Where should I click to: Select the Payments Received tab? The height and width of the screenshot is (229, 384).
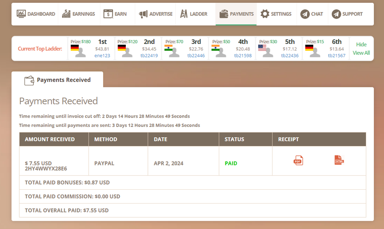click(57, 80)
